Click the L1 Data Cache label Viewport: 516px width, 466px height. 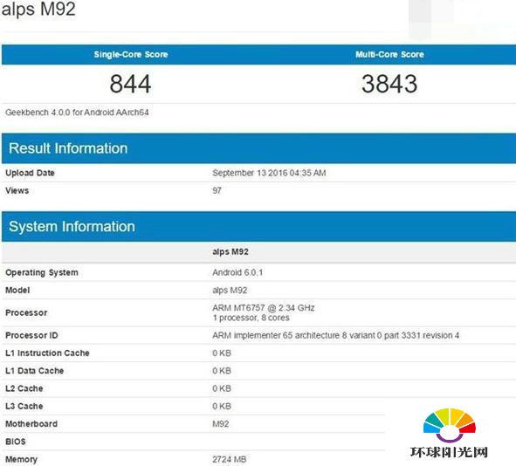pyautogui.click(x=35, y=371)
